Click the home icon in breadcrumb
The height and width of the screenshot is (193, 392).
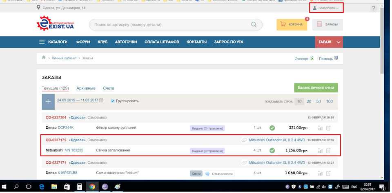pos(44,58)
